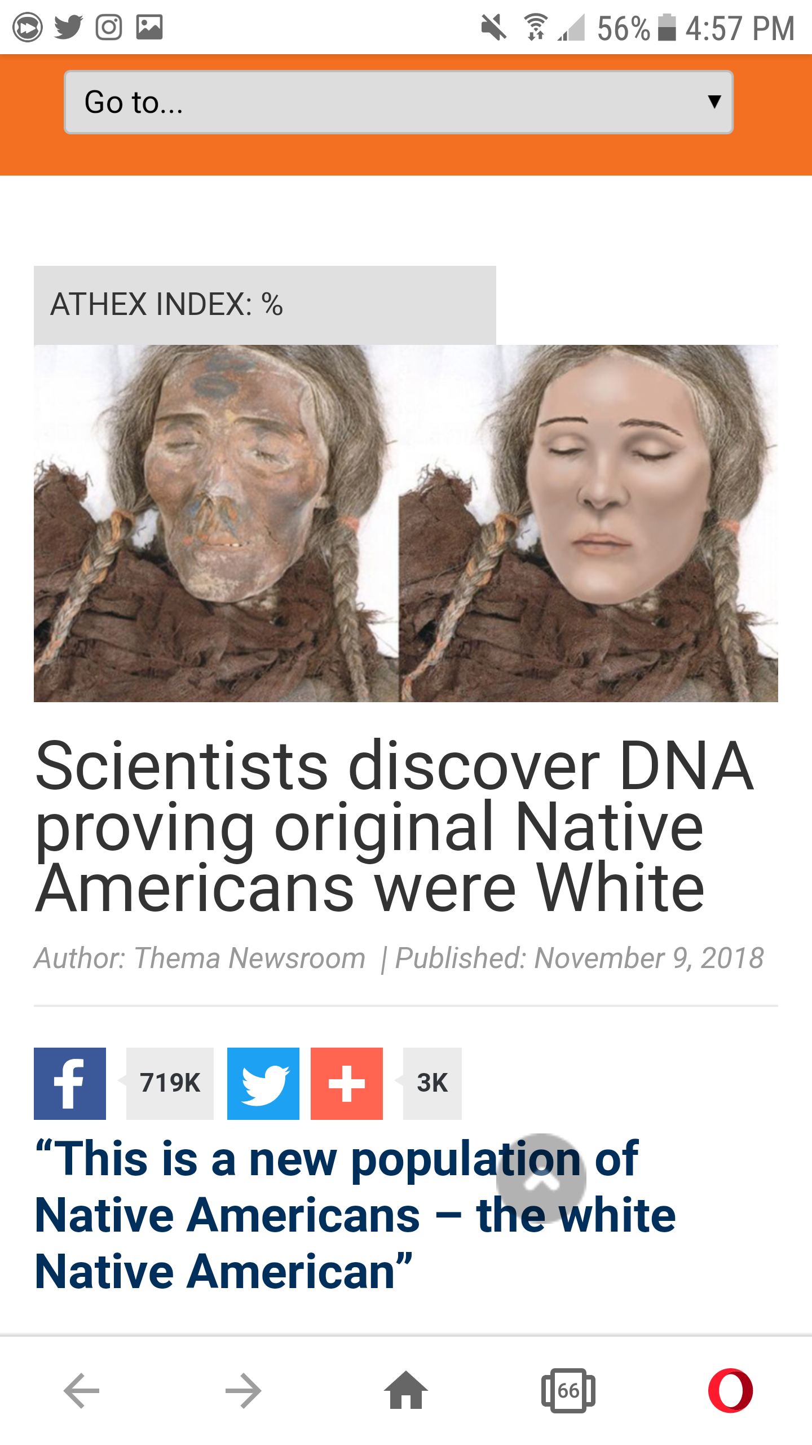View the 3K total shares count
This screenshot has width=812, height=1445.
click(433, 1083)
